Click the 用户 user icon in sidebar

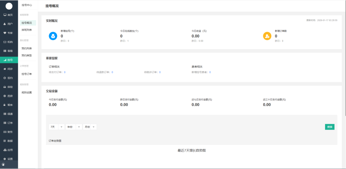coord(5,24)
